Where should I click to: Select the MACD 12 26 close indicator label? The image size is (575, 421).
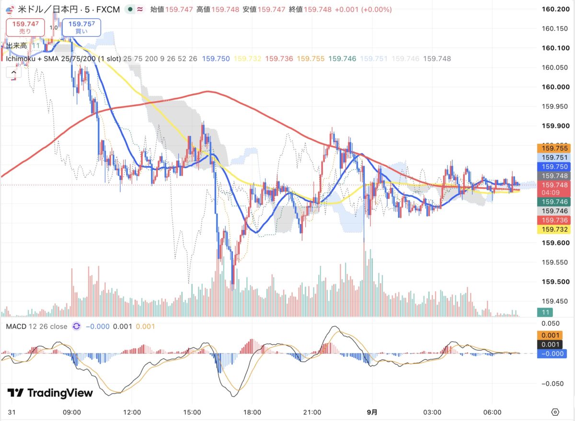click(36, 326)
